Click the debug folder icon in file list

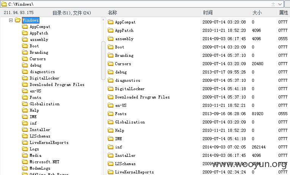click(110, 72)
